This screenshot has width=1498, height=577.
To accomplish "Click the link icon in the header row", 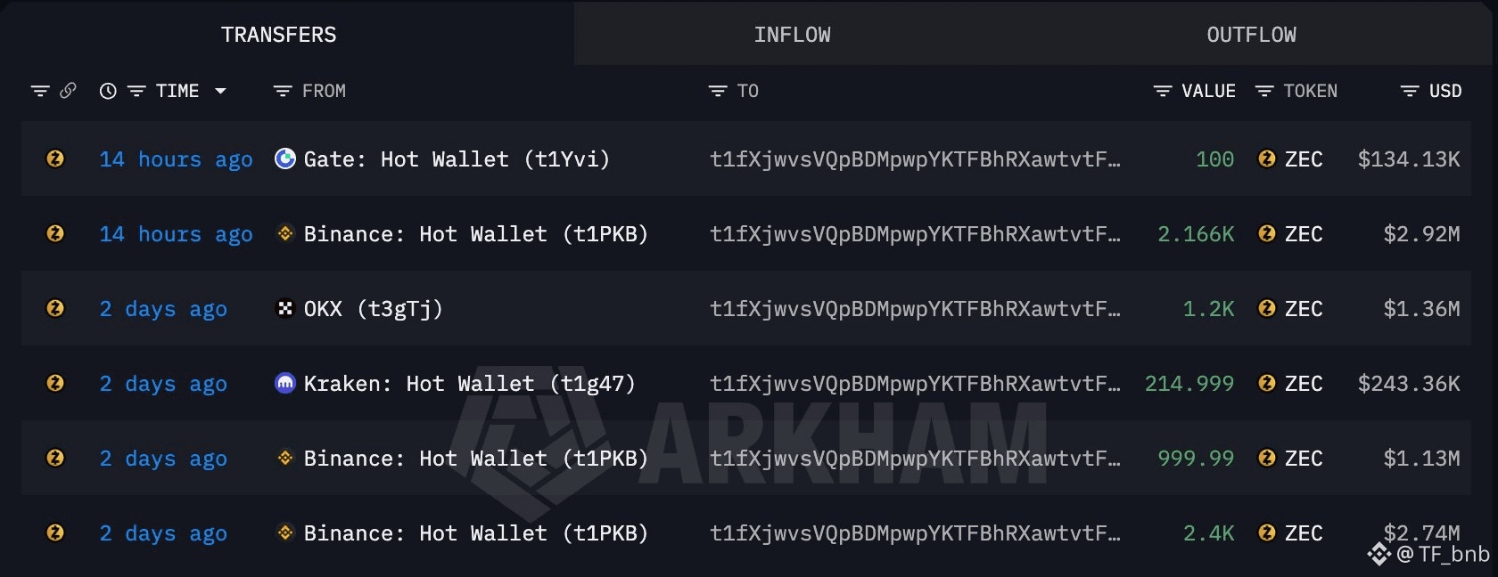I will click(68, 91).
